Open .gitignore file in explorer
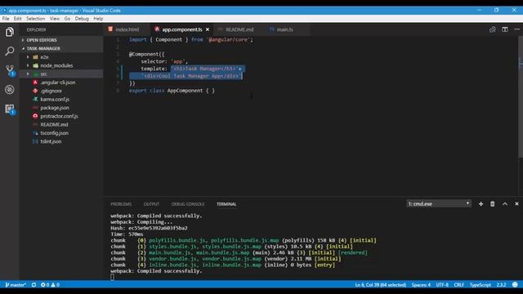The height and width of the screenshot is (294, 523). pos(51,91)
